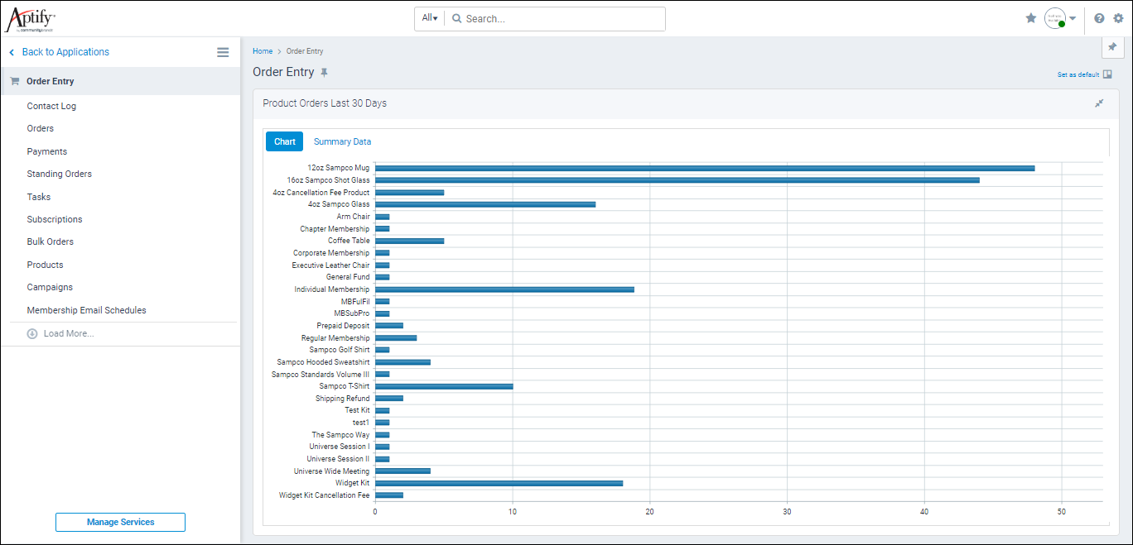Click the Individual Membership bar
Screen dimensions: 1133x545
[504, 289]
